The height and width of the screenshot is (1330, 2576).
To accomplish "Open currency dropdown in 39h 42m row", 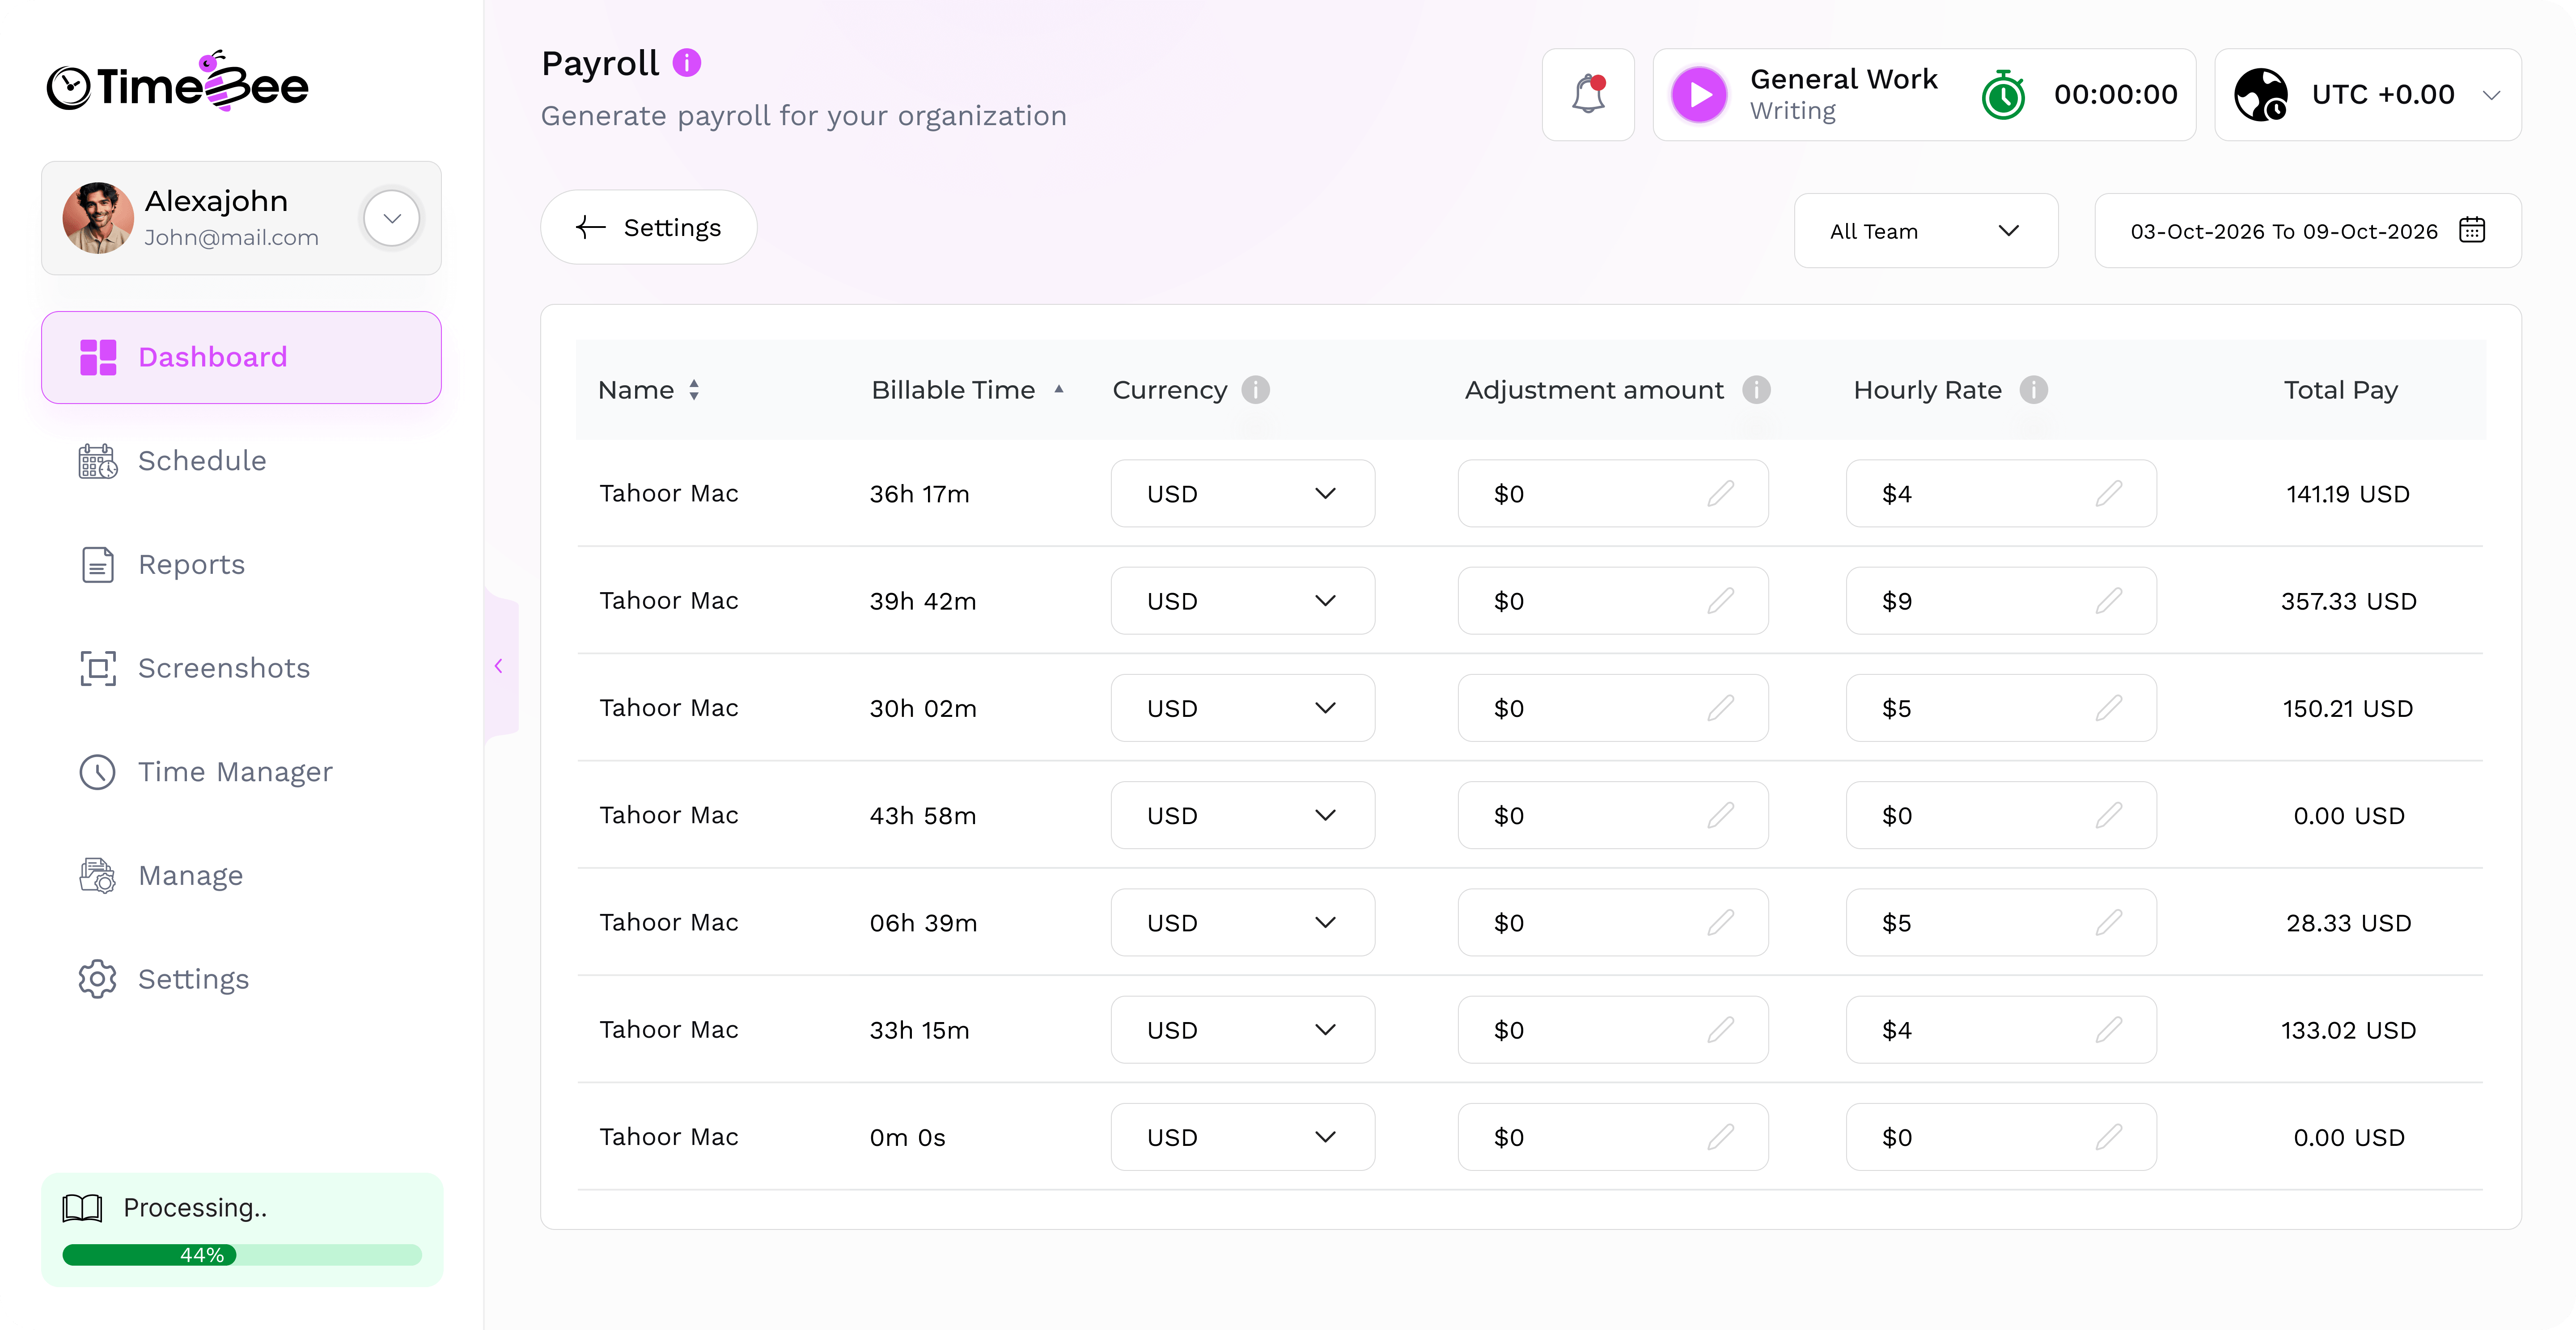I will (1243, 601).
